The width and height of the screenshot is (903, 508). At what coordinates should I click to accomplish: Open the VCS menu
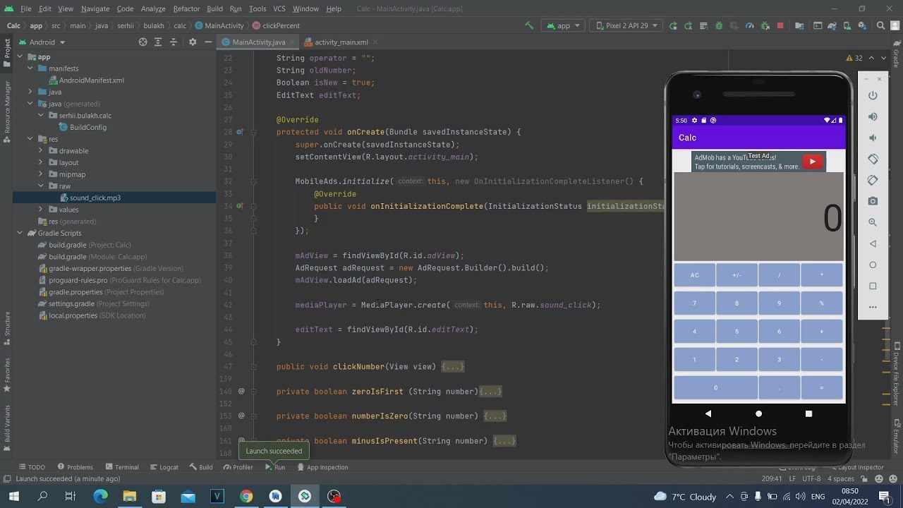(x=279, y=8)
